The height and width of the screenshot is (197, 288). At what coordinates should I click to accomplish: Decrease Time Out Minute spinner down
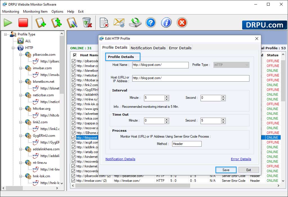(166, 122)
